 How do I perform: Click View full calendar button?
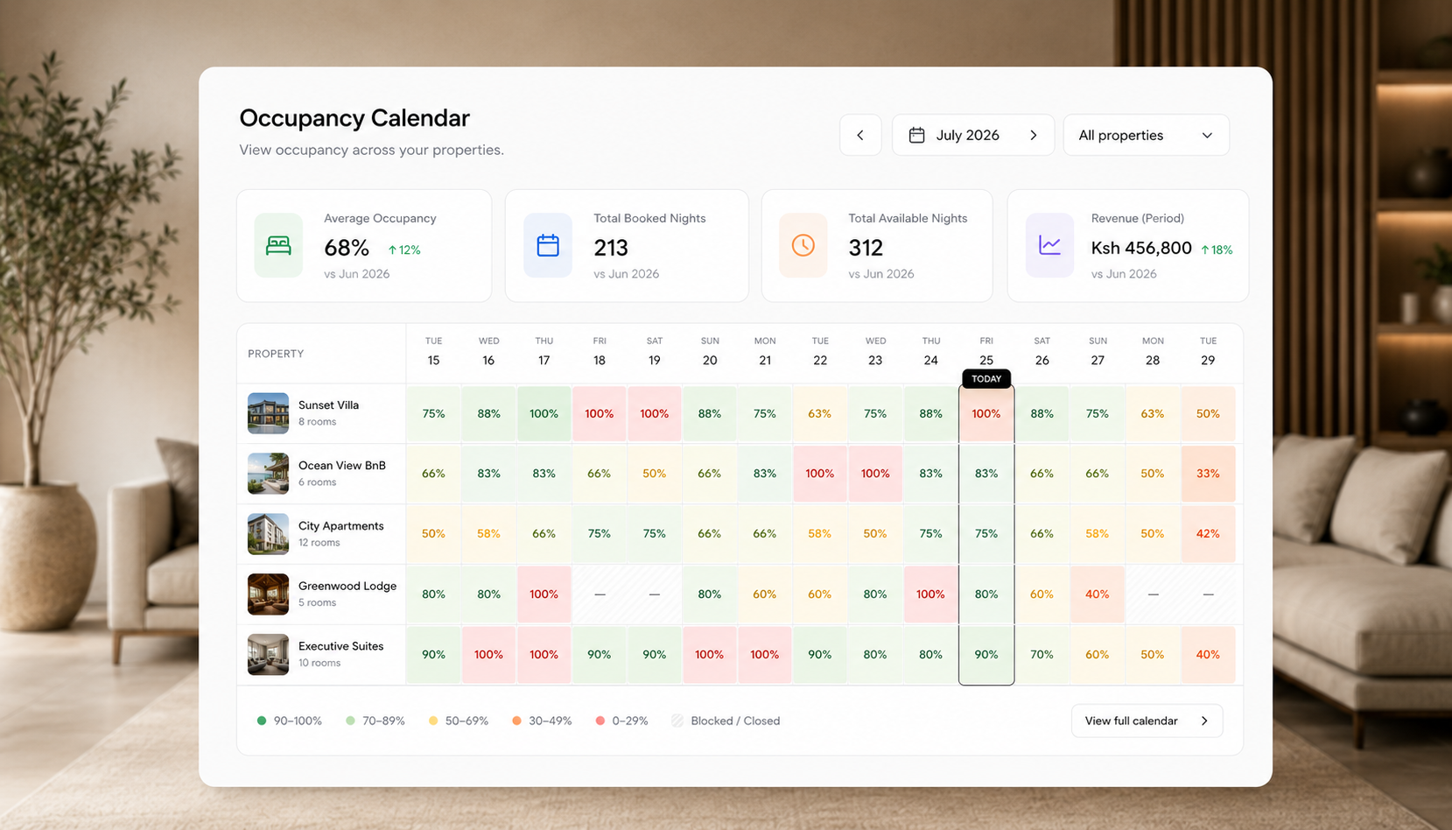(x=1147, y=721)
